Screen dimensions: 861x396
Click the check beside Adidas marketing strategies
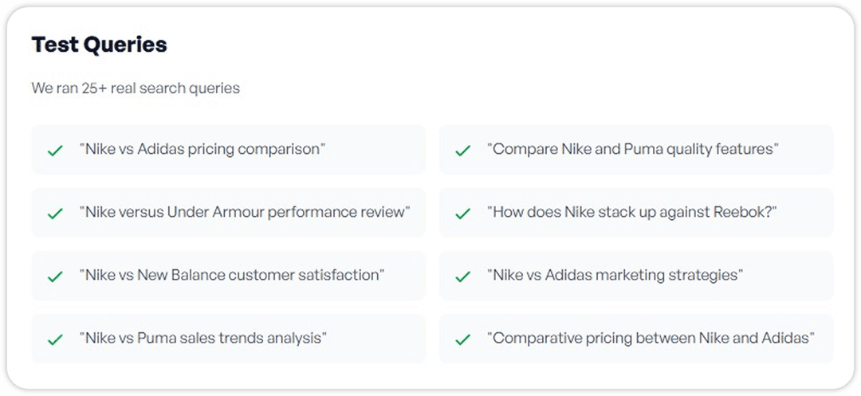coord(462,276)
